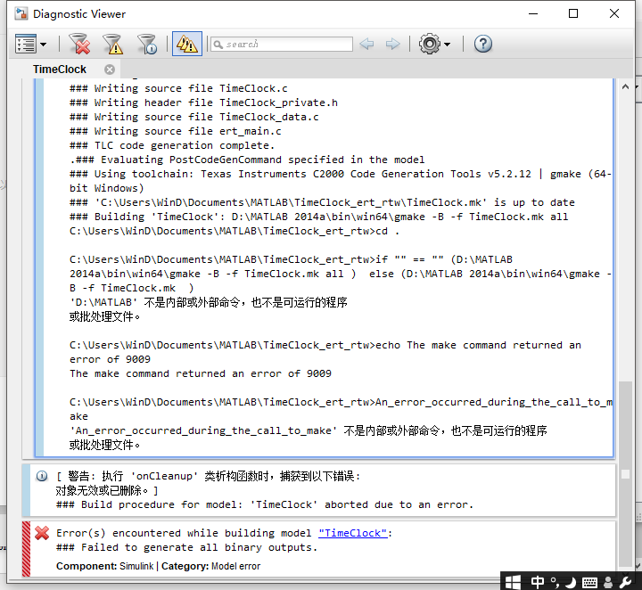Click the user icon in IME bar
The width and height of the screenshot is (642, 590).
608,582
